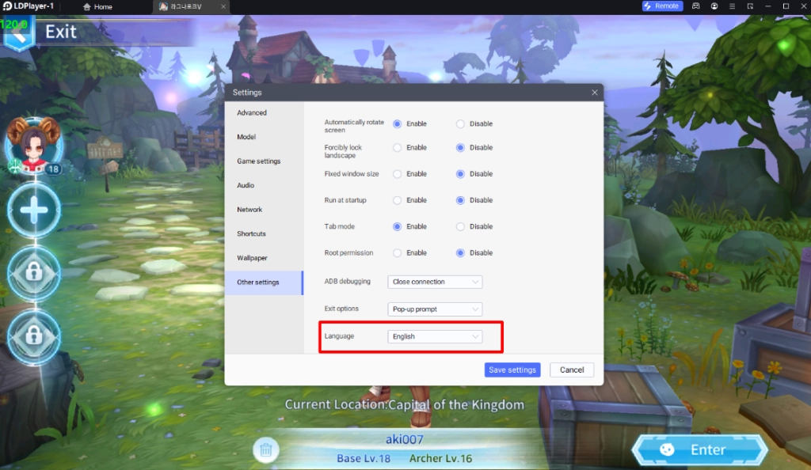This screenshot has width=811, height=470.
Task: Click the plus add-character slot
Action: click(x=34, y=210)
